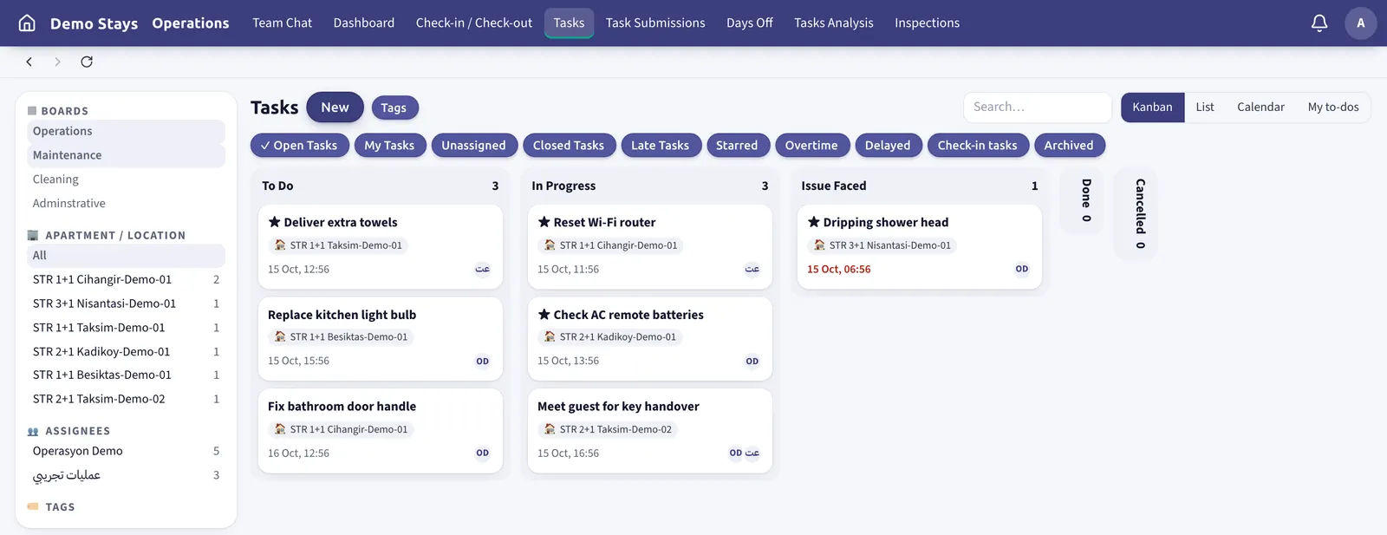
Task: Click the reload icon
Action: 87,62
